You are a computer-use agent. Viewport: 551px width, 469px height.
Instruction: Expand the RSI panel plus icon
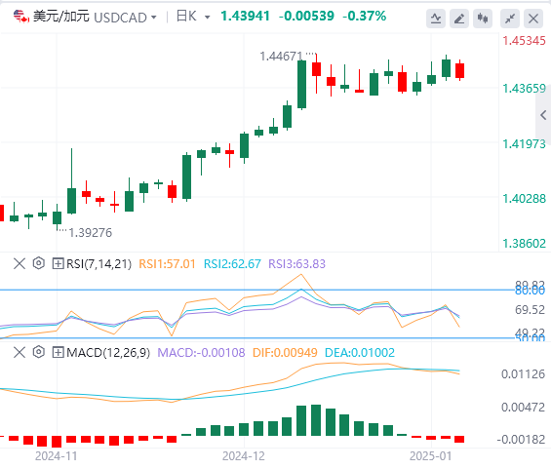click(x=58, y=263)
